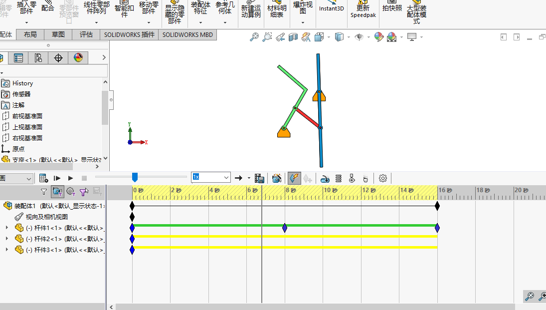The height and width of the screenshot is (310, 546).
Task: Open the ConfigurationManager panel tab
Action: coord(38,58)
